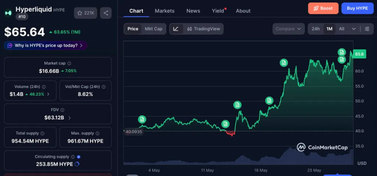The width and height of the screenshot is (377, 176).
Task: Click the Boost button
Action: click(x=323, y=8)
